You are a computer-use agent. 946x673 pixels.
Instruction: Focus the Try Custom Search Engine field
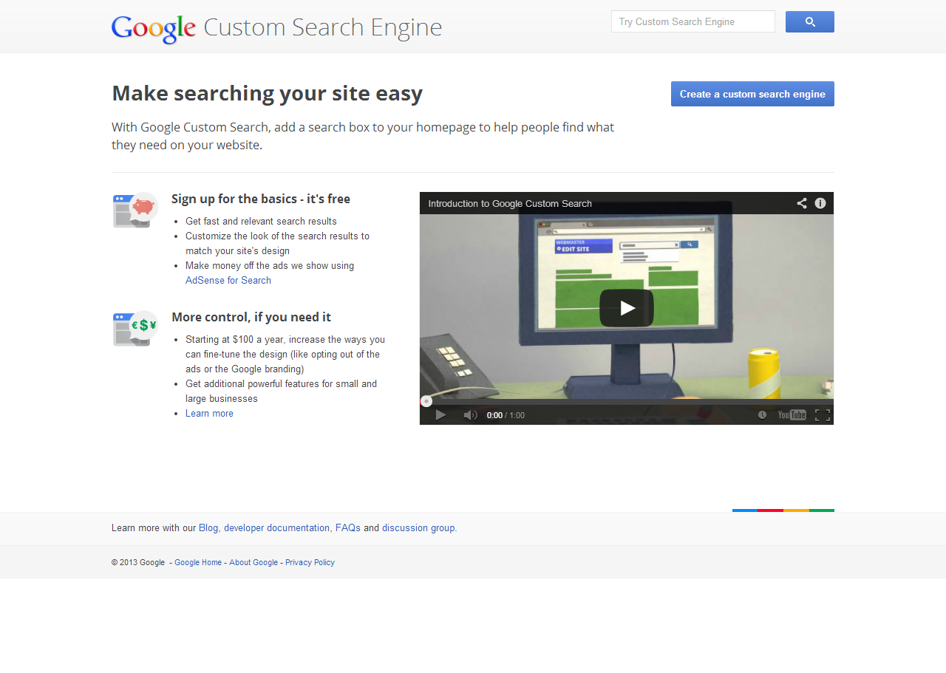[x=693, y=22]
